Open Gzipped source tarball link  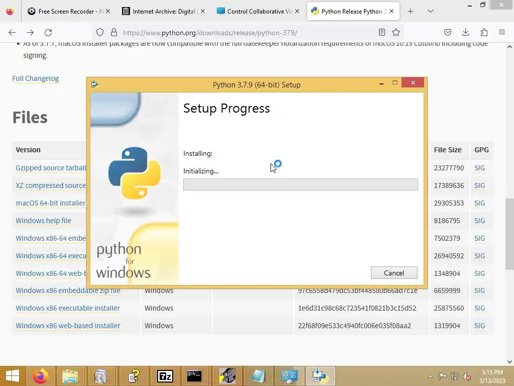[51, 168]
